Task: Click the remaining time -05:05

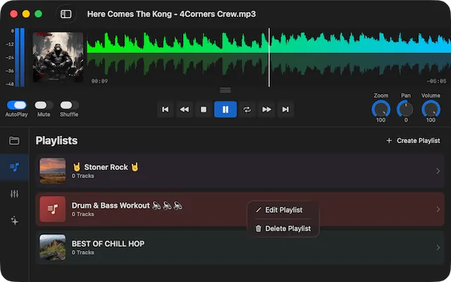Action: 437,81
